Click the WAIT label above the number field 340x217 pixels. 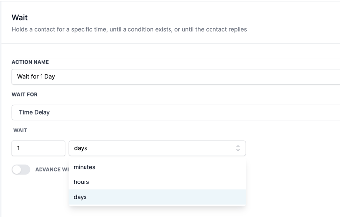[20, 130]
